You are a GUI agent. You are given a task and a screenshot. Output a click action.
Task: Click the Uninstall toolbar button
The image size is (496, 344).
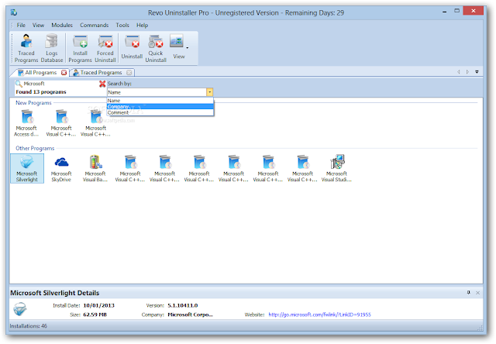[x=132, y=47]
